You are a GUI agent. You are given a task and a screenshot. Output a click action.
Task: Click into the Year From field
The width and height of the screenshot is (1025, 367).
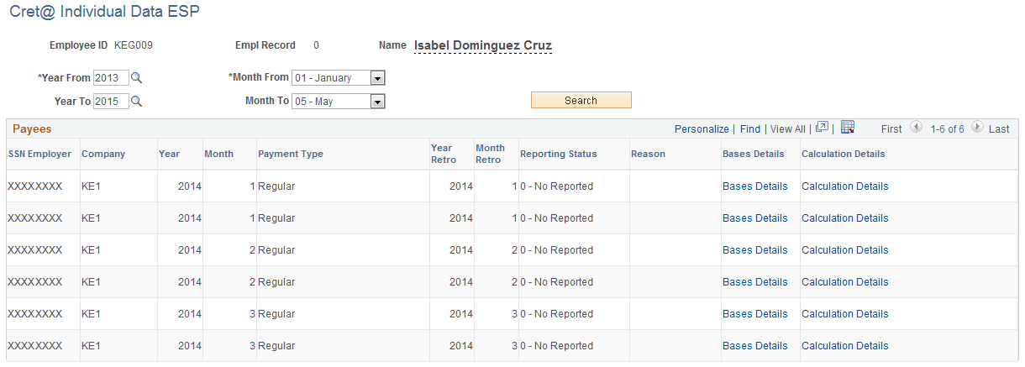[112, 78]
